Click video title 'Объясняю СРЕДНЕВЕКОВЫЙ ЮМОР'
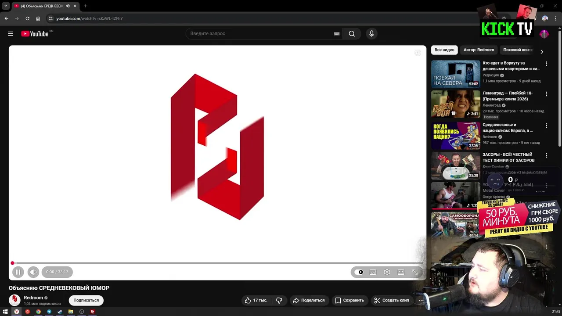The image size is (562, 316). tap(59, 288)
